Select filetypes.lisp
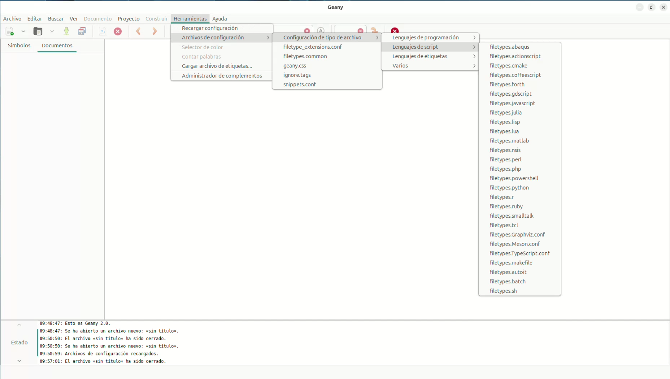 520,122
